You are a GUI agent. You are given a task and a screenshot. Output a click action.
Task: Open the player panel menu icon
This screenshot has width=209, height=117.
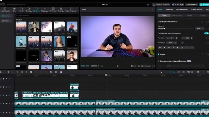153,9
